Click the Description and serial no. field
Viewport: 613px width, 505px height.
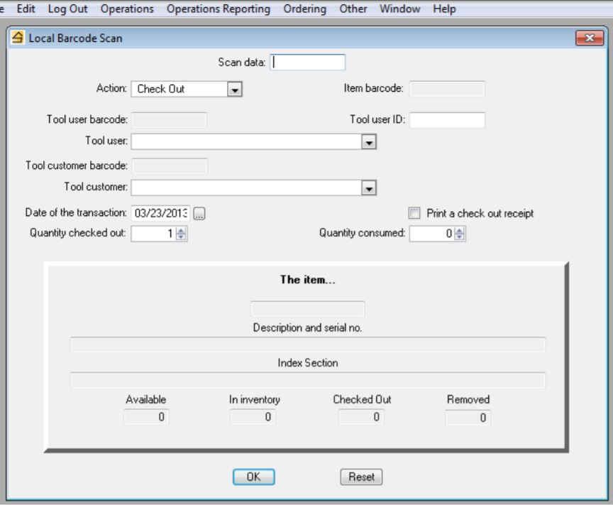click(x=308, y=345)
